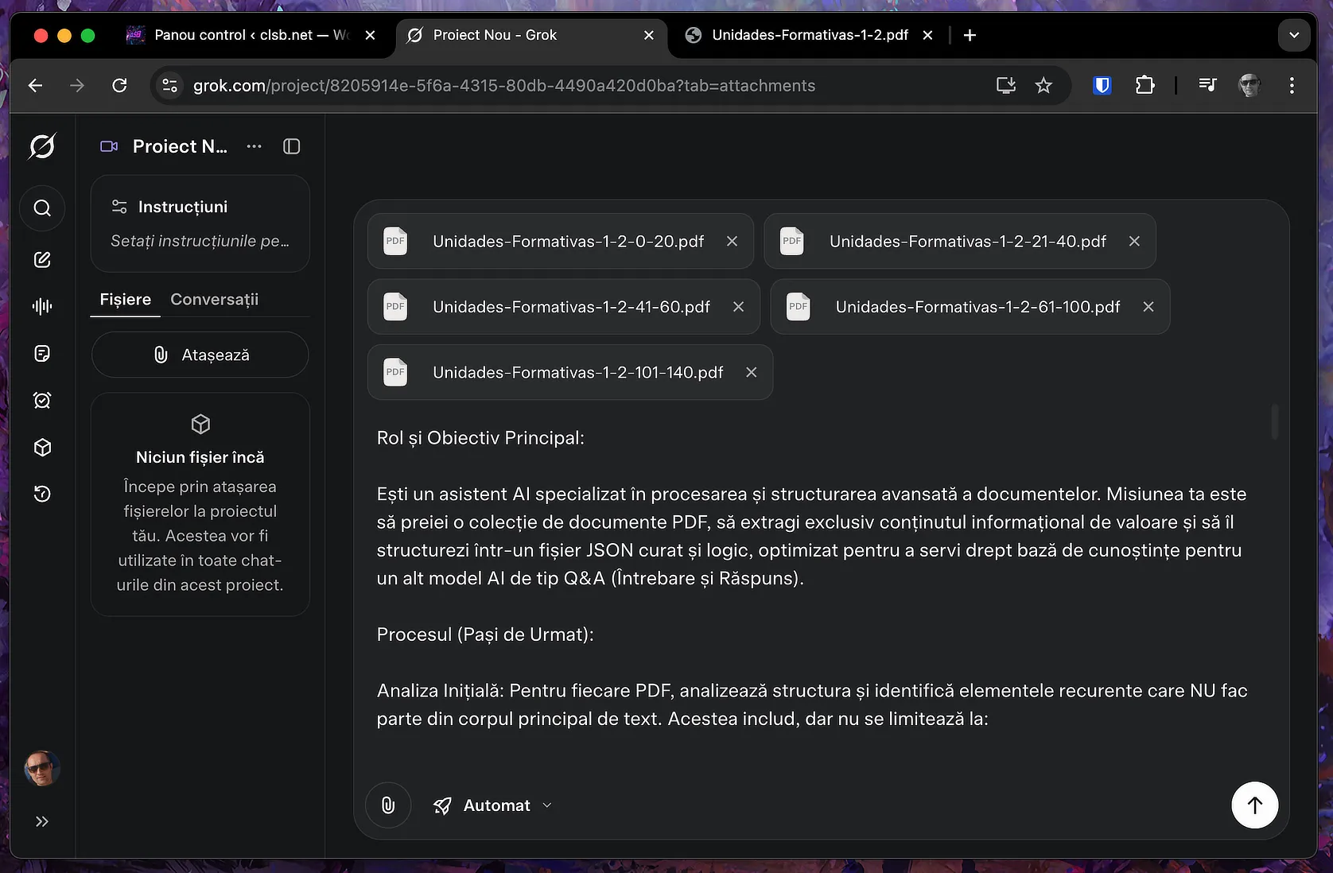1333x873 pixels.
Task: Switch to the Conversații tab
Action: point(215,300)
